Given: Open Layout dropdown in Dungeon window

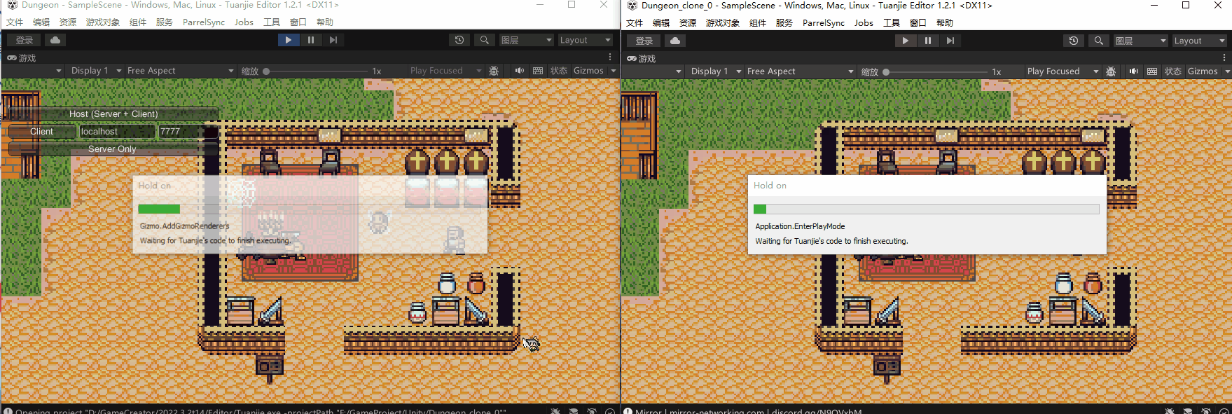Looking at the screenshot, I should click(585, 40).
